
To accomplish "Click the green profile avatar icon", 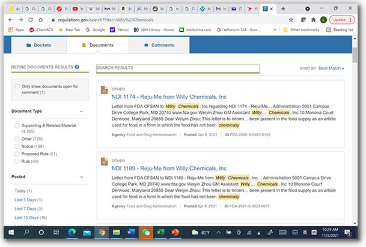I will coord(323,20).
